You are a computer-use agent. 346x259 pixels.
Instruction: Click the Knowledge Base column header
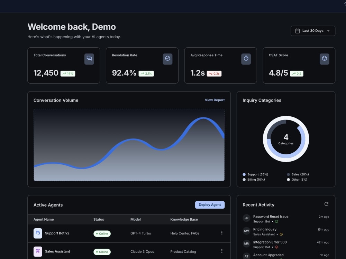[x=184, y=219]
